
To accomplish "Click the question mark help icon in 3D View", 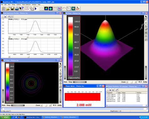I will pos(146,23).
